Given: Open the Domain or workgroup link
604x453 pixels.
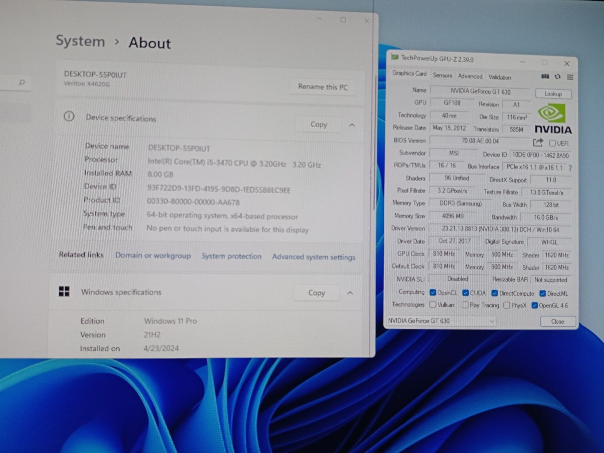Looking at the screenshot, I should tap(153, 255).
